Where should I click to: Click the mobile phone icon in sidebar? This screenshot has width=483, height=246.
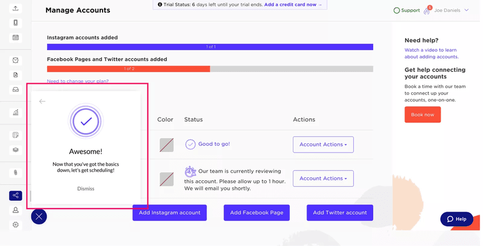(16, 23)
